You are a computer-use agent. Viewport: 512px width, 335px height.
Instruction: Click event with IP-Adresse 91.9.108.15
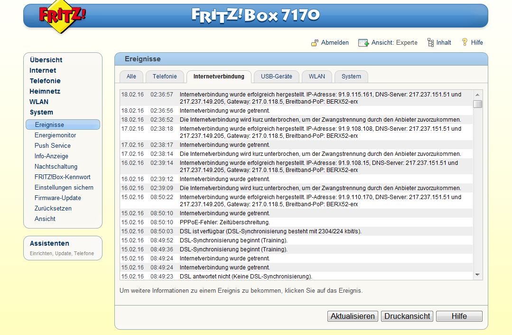click(x=297, y=166)
